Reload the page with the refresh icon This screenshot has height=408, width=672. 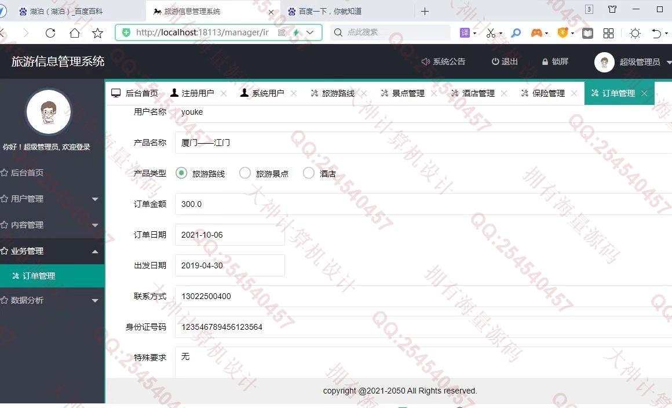coord(50,33)
